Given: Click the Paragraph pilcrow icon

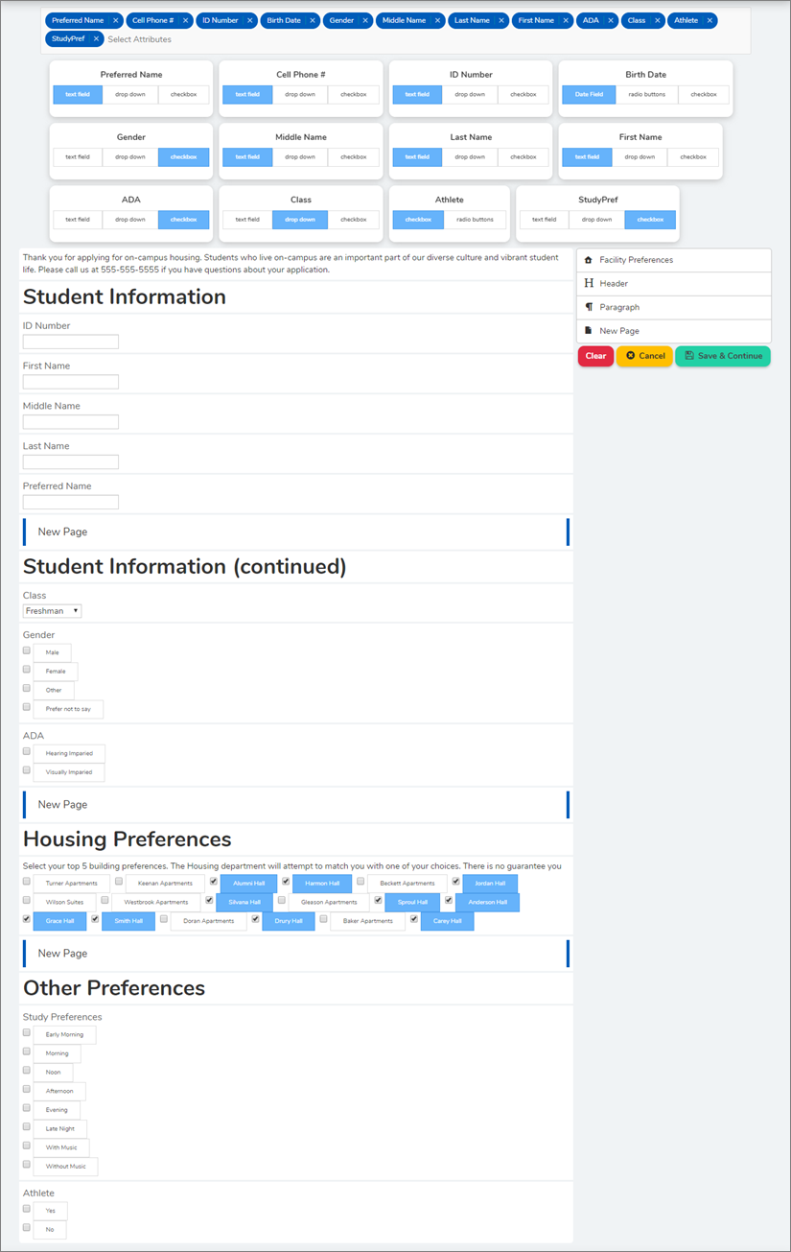Looking at the screenshot, I should coord(589,307).
